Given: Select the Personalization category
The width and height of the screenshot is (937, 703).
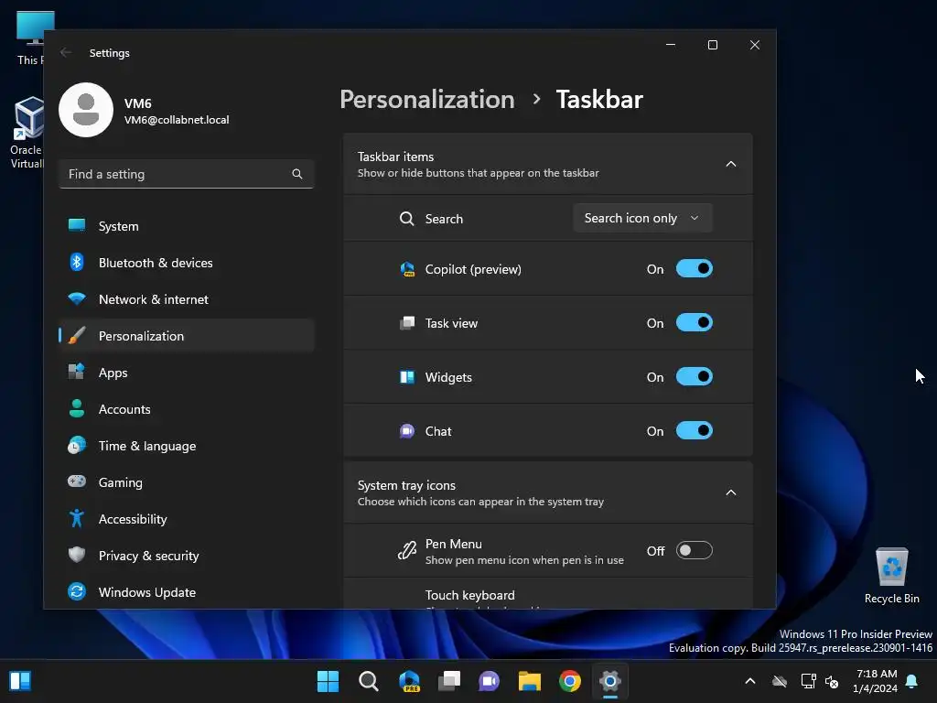Looking at the screenshot, I should point(187,336).
